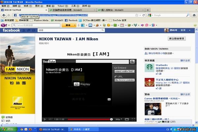Close the NIKON TAIWAN tab
Image resolution: width=198 pixels, height=132 pixels.
click(46, 10)
